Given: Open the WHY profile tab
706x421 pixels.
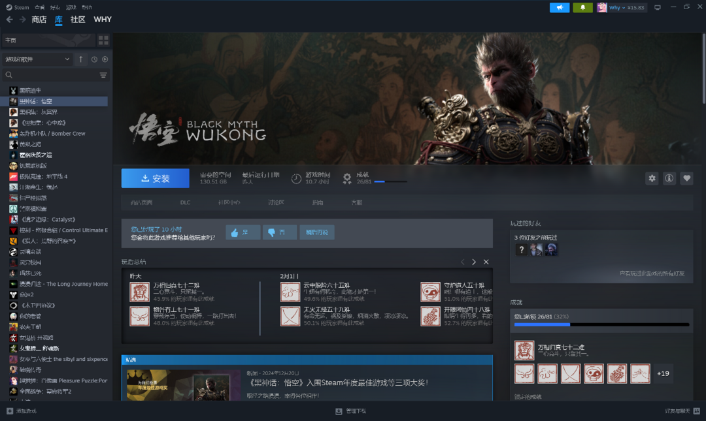Looking at the screenshot, I should 103,20.
